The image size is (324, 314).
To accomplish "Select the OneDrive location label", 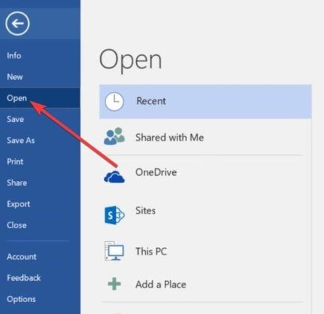I will click(156, 172).
